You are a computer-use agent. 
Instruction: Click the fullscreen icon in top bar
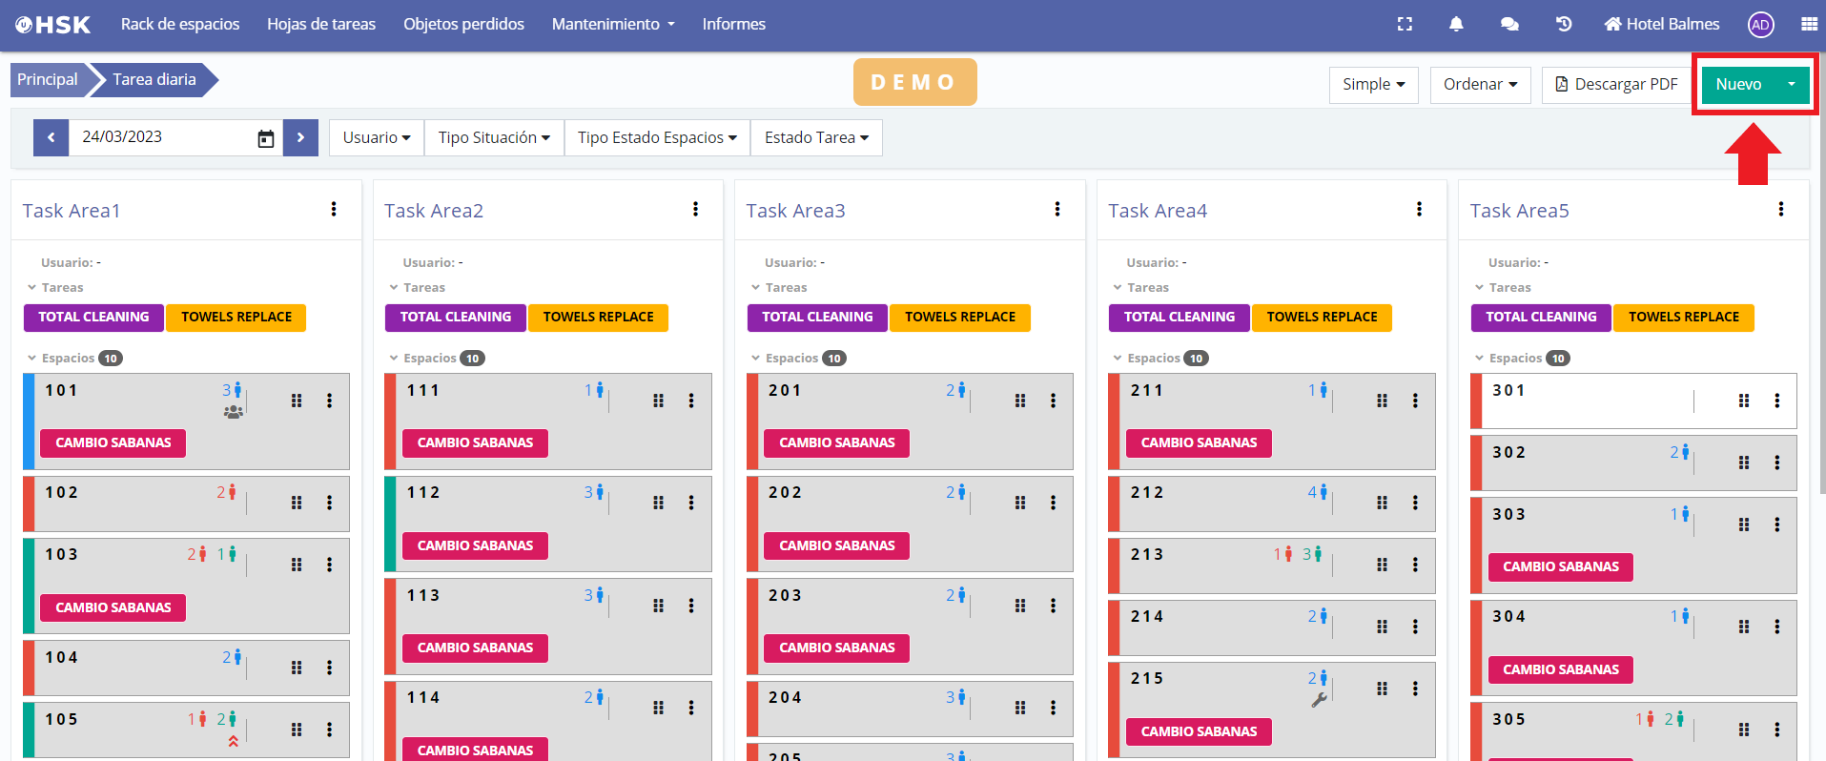[x=1405, y=25]
